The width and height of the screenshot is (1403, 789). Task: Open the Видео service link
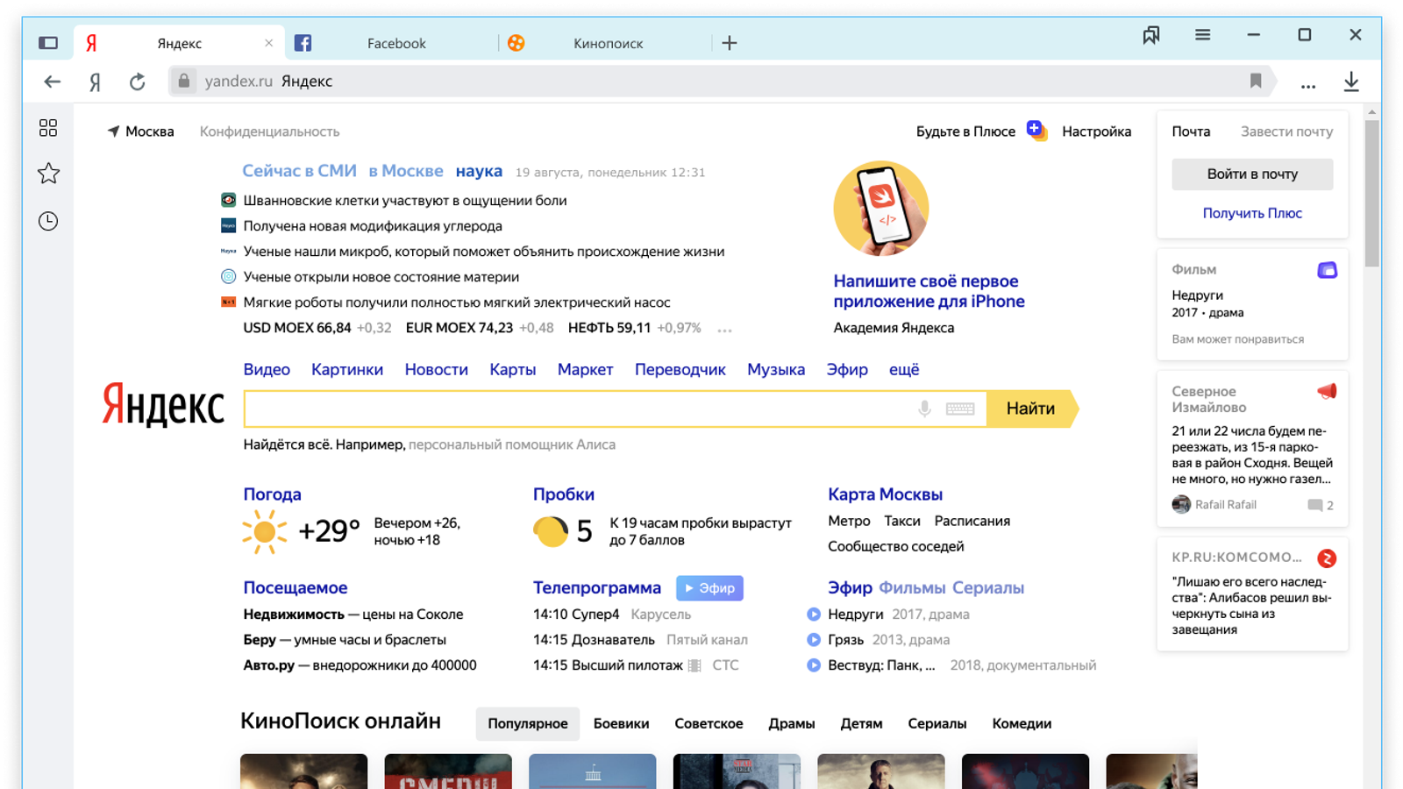267,370
